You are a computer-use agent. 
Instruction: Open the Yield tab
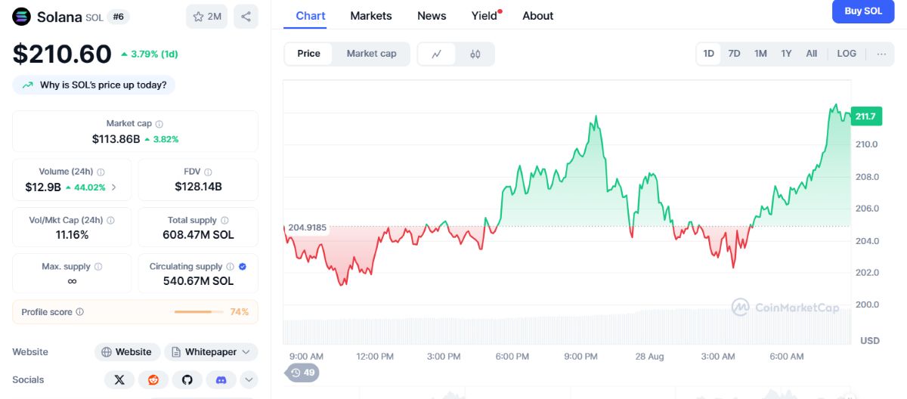(484, 16)
